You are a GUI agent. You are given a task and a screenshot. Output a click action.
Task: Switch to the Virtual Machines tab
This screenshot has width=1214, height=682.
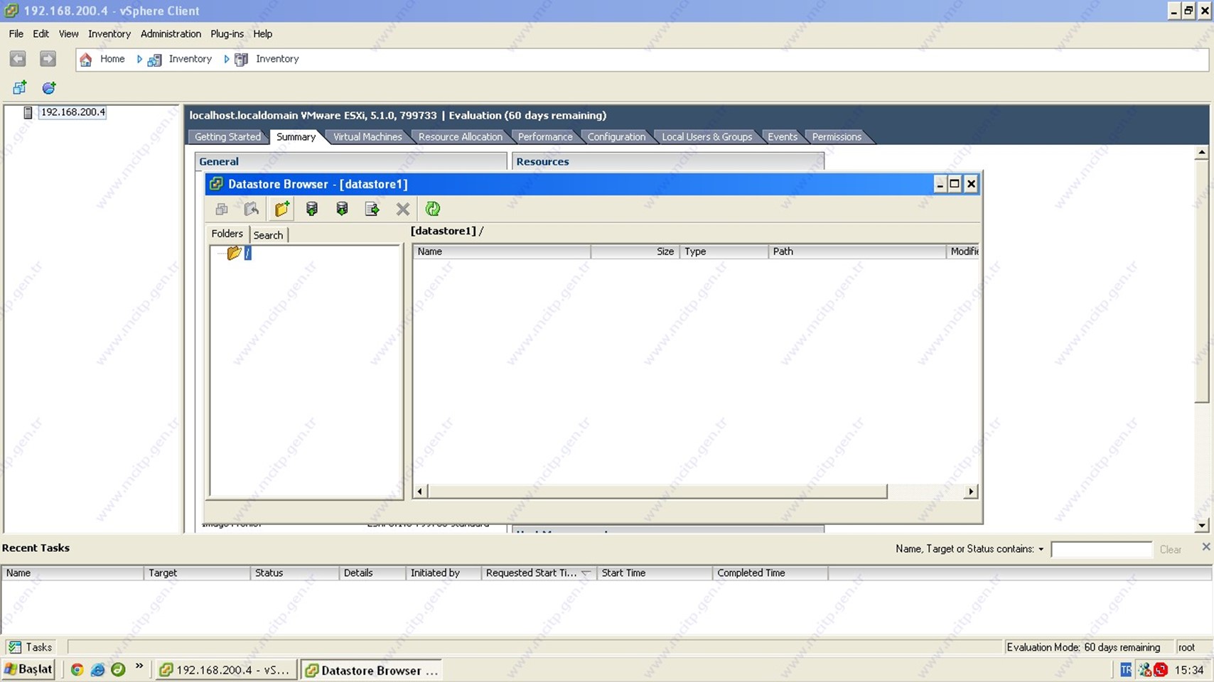pos(367,136)
